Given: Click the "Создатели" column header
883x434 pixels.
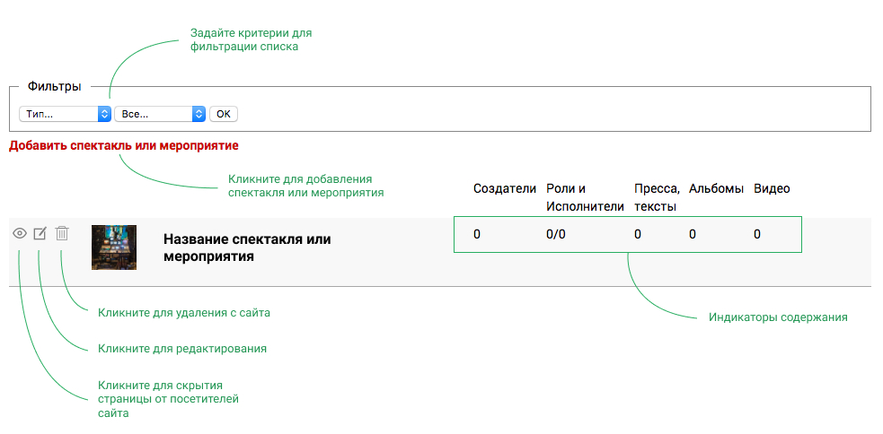Looking at the screenshot, I should 505,188.
